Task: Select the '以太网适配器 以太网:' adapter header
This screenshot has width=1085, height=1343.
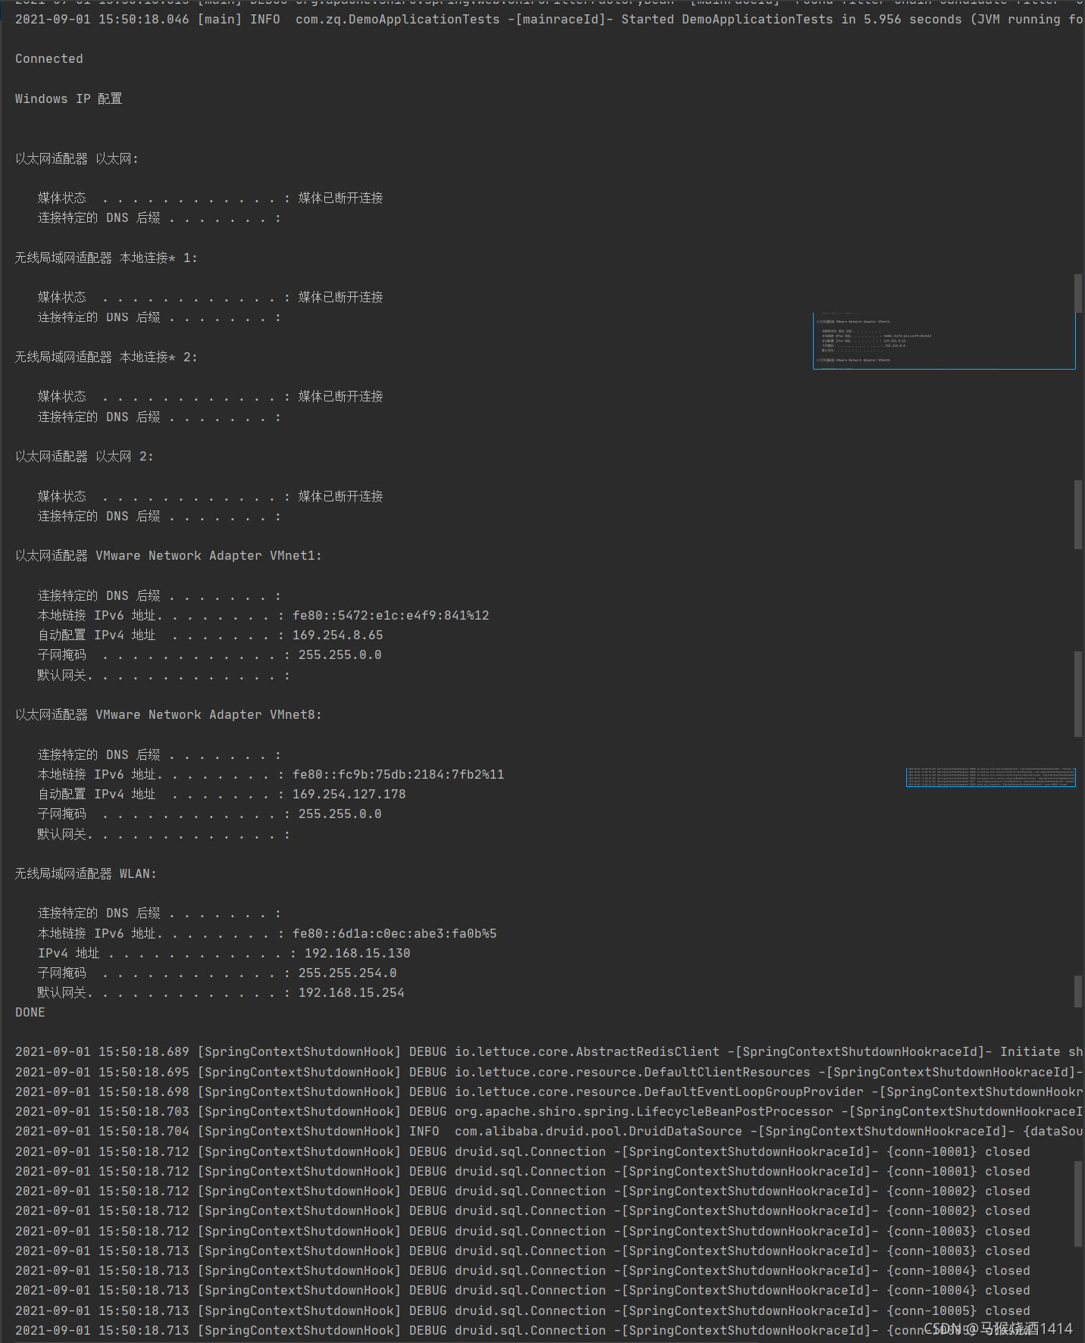Action: [77, 158]
